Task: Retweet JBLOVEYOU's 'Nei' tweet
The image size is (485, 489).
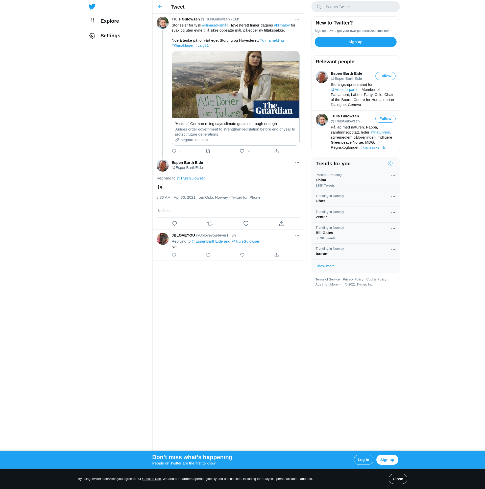Action: click(208, 255)
